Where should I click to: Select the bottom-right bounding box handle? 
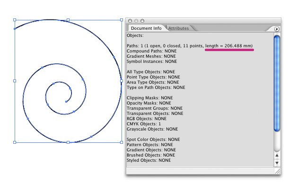122,142
